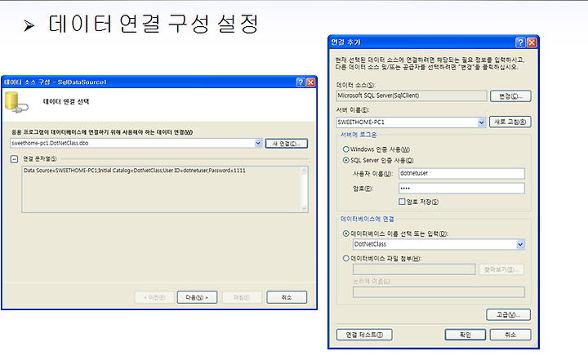Close the 데이터 소스 구성 dialog
This screenshot has height=360, width=588.
[311, 82]
